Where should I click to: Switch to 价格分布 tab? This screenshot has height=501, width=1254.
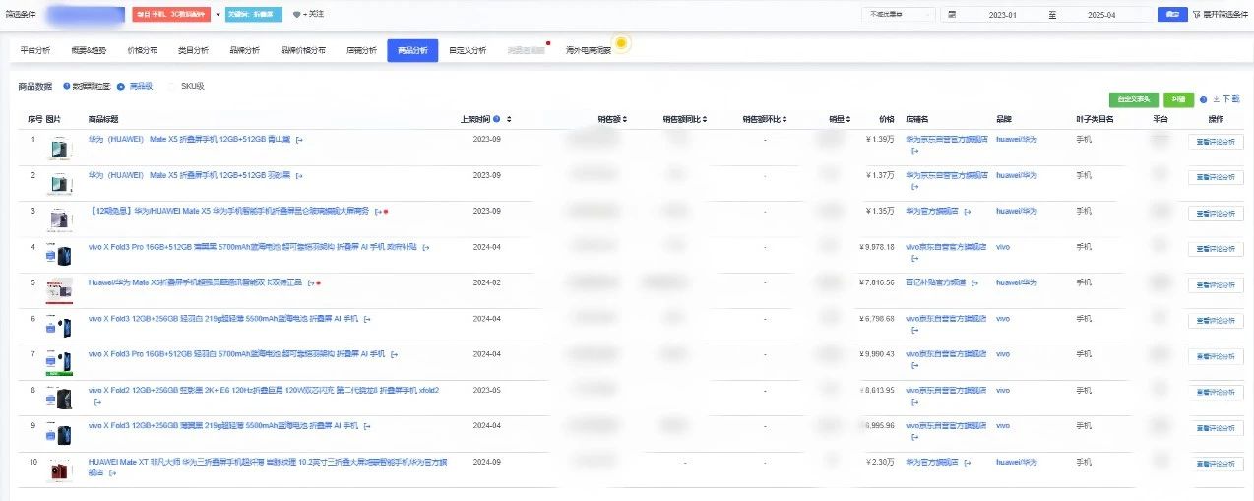pyautogui.click(x=142, y=50)
